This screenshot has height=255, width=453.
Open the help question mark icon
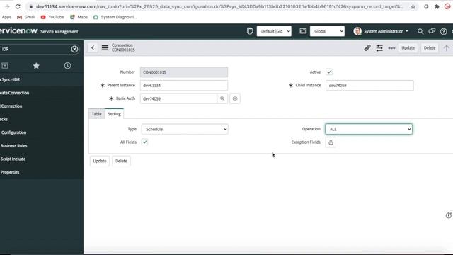[x=444, y=31]
